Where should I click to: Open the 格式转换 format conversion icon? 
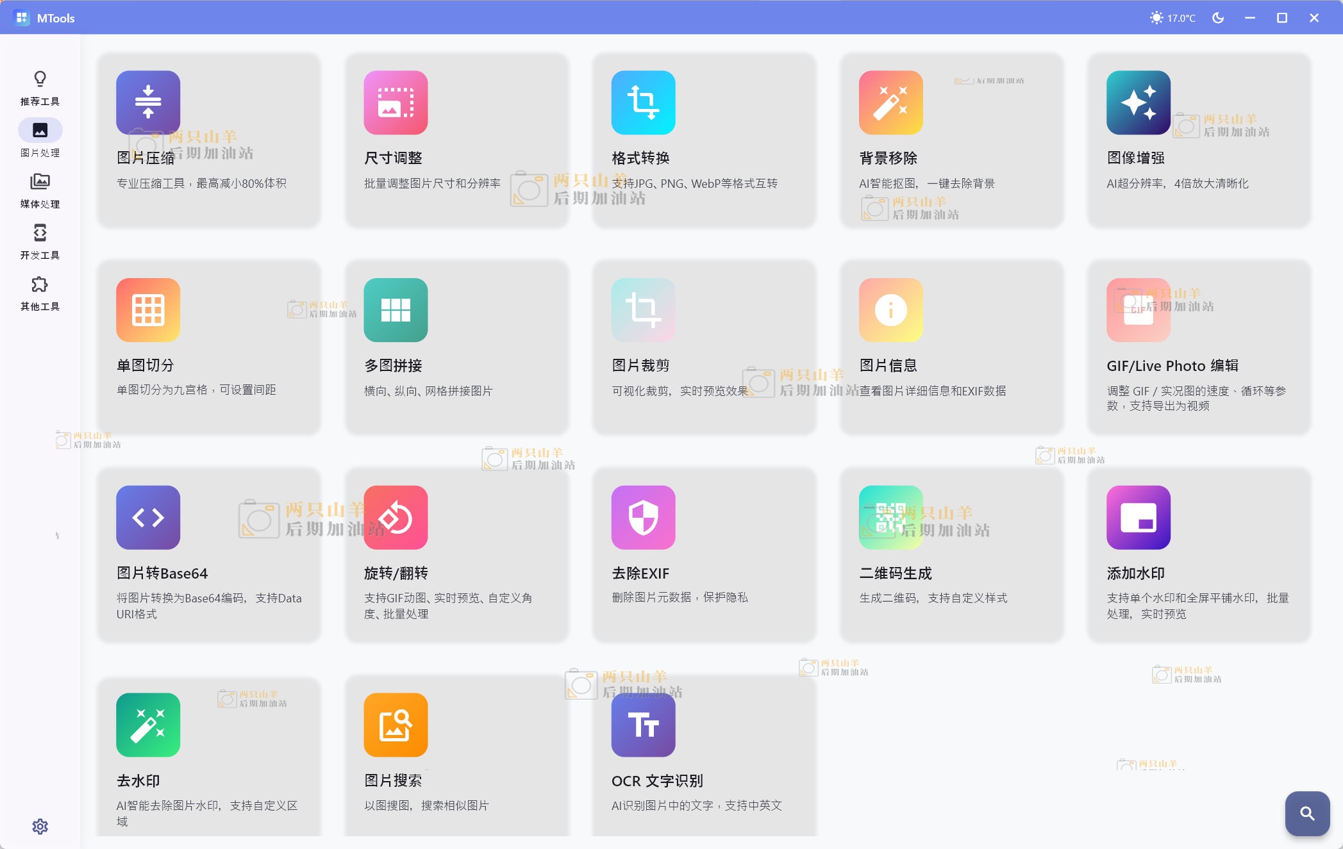pyautogui.click(x=643, y=103)
